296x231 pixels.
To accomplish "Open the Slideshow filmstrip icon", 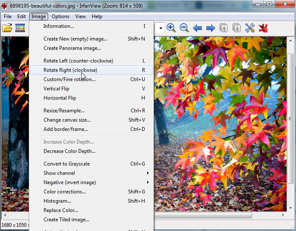I will click(x=20, y=28).
